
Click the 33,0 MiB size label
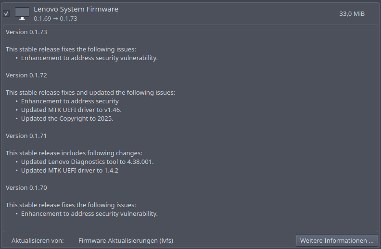click(352, 13)
